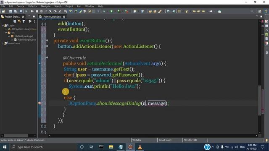Click the vertical editor scrollbar thumb
Screen dimensions: 269x151
click(x=260, y=100)
